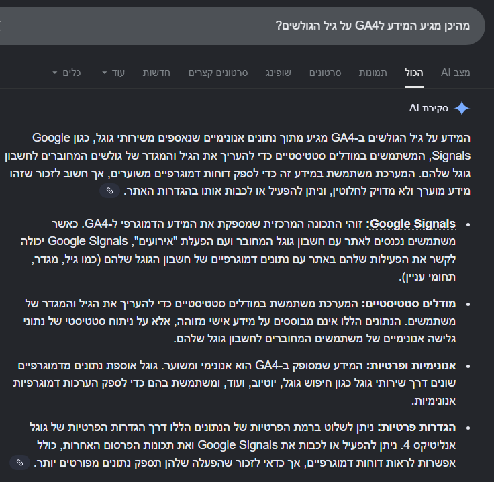
Task: Click the search query input field
Action: pyautogui.click(x=268, y=26)
